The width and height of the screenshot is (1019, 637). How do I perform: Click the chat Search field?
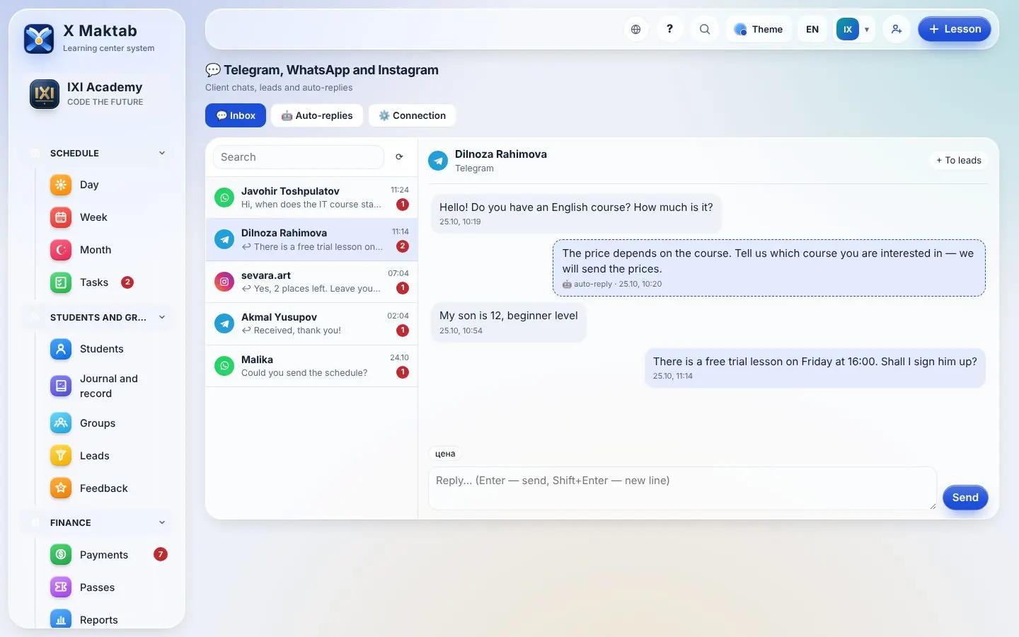299,157
